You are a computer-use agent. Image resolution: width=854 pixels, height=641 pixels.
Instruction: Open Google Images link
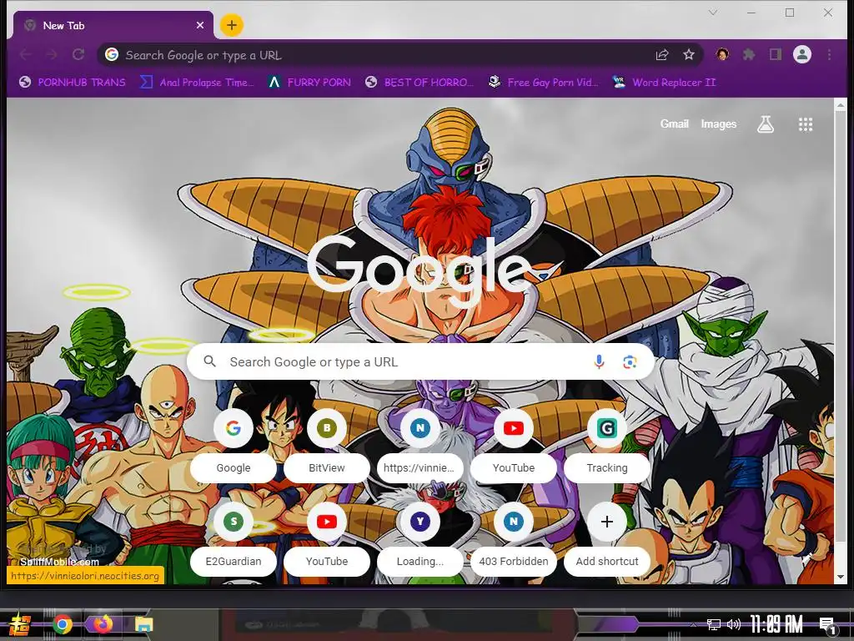(718, 124)
